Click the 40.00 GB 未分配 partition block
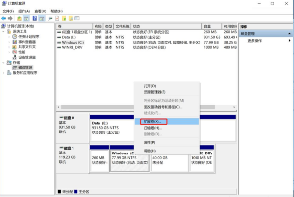The image size is (294, 197). (x=170, y=160)
